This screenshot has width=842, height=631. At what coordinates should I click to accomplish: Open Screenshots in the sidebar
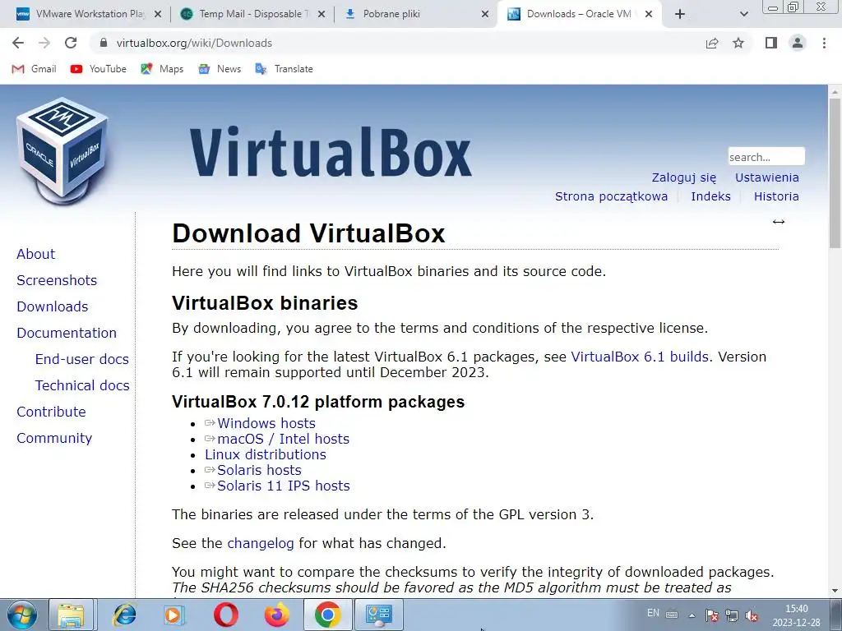click(x=57, y=280)
